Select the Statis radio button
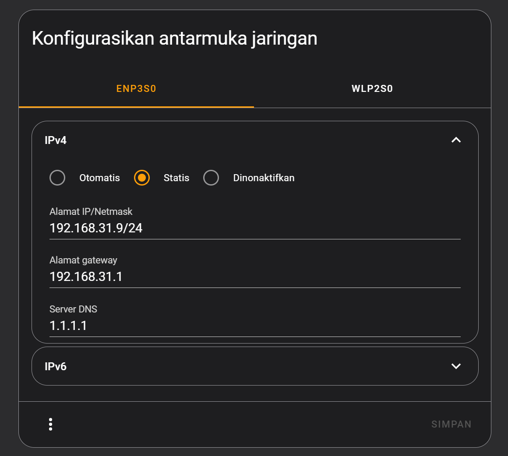This screenshot has height=456, width=508. click(x=141, y=178)
